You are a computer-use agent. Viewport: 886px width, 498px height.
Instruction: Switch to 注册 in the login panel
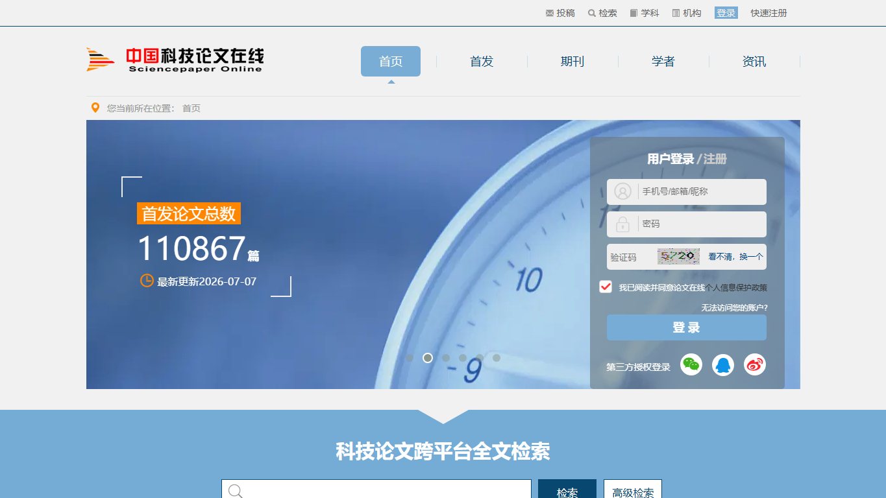click(x=715, y=159)
